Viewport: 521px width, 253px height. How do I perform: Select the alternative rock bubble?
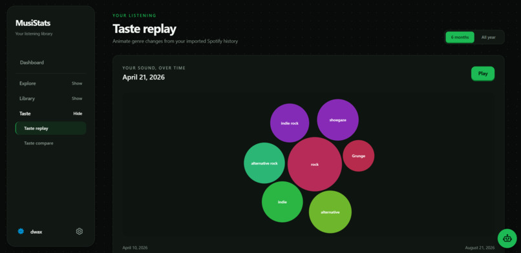click(x=264, y=163)
